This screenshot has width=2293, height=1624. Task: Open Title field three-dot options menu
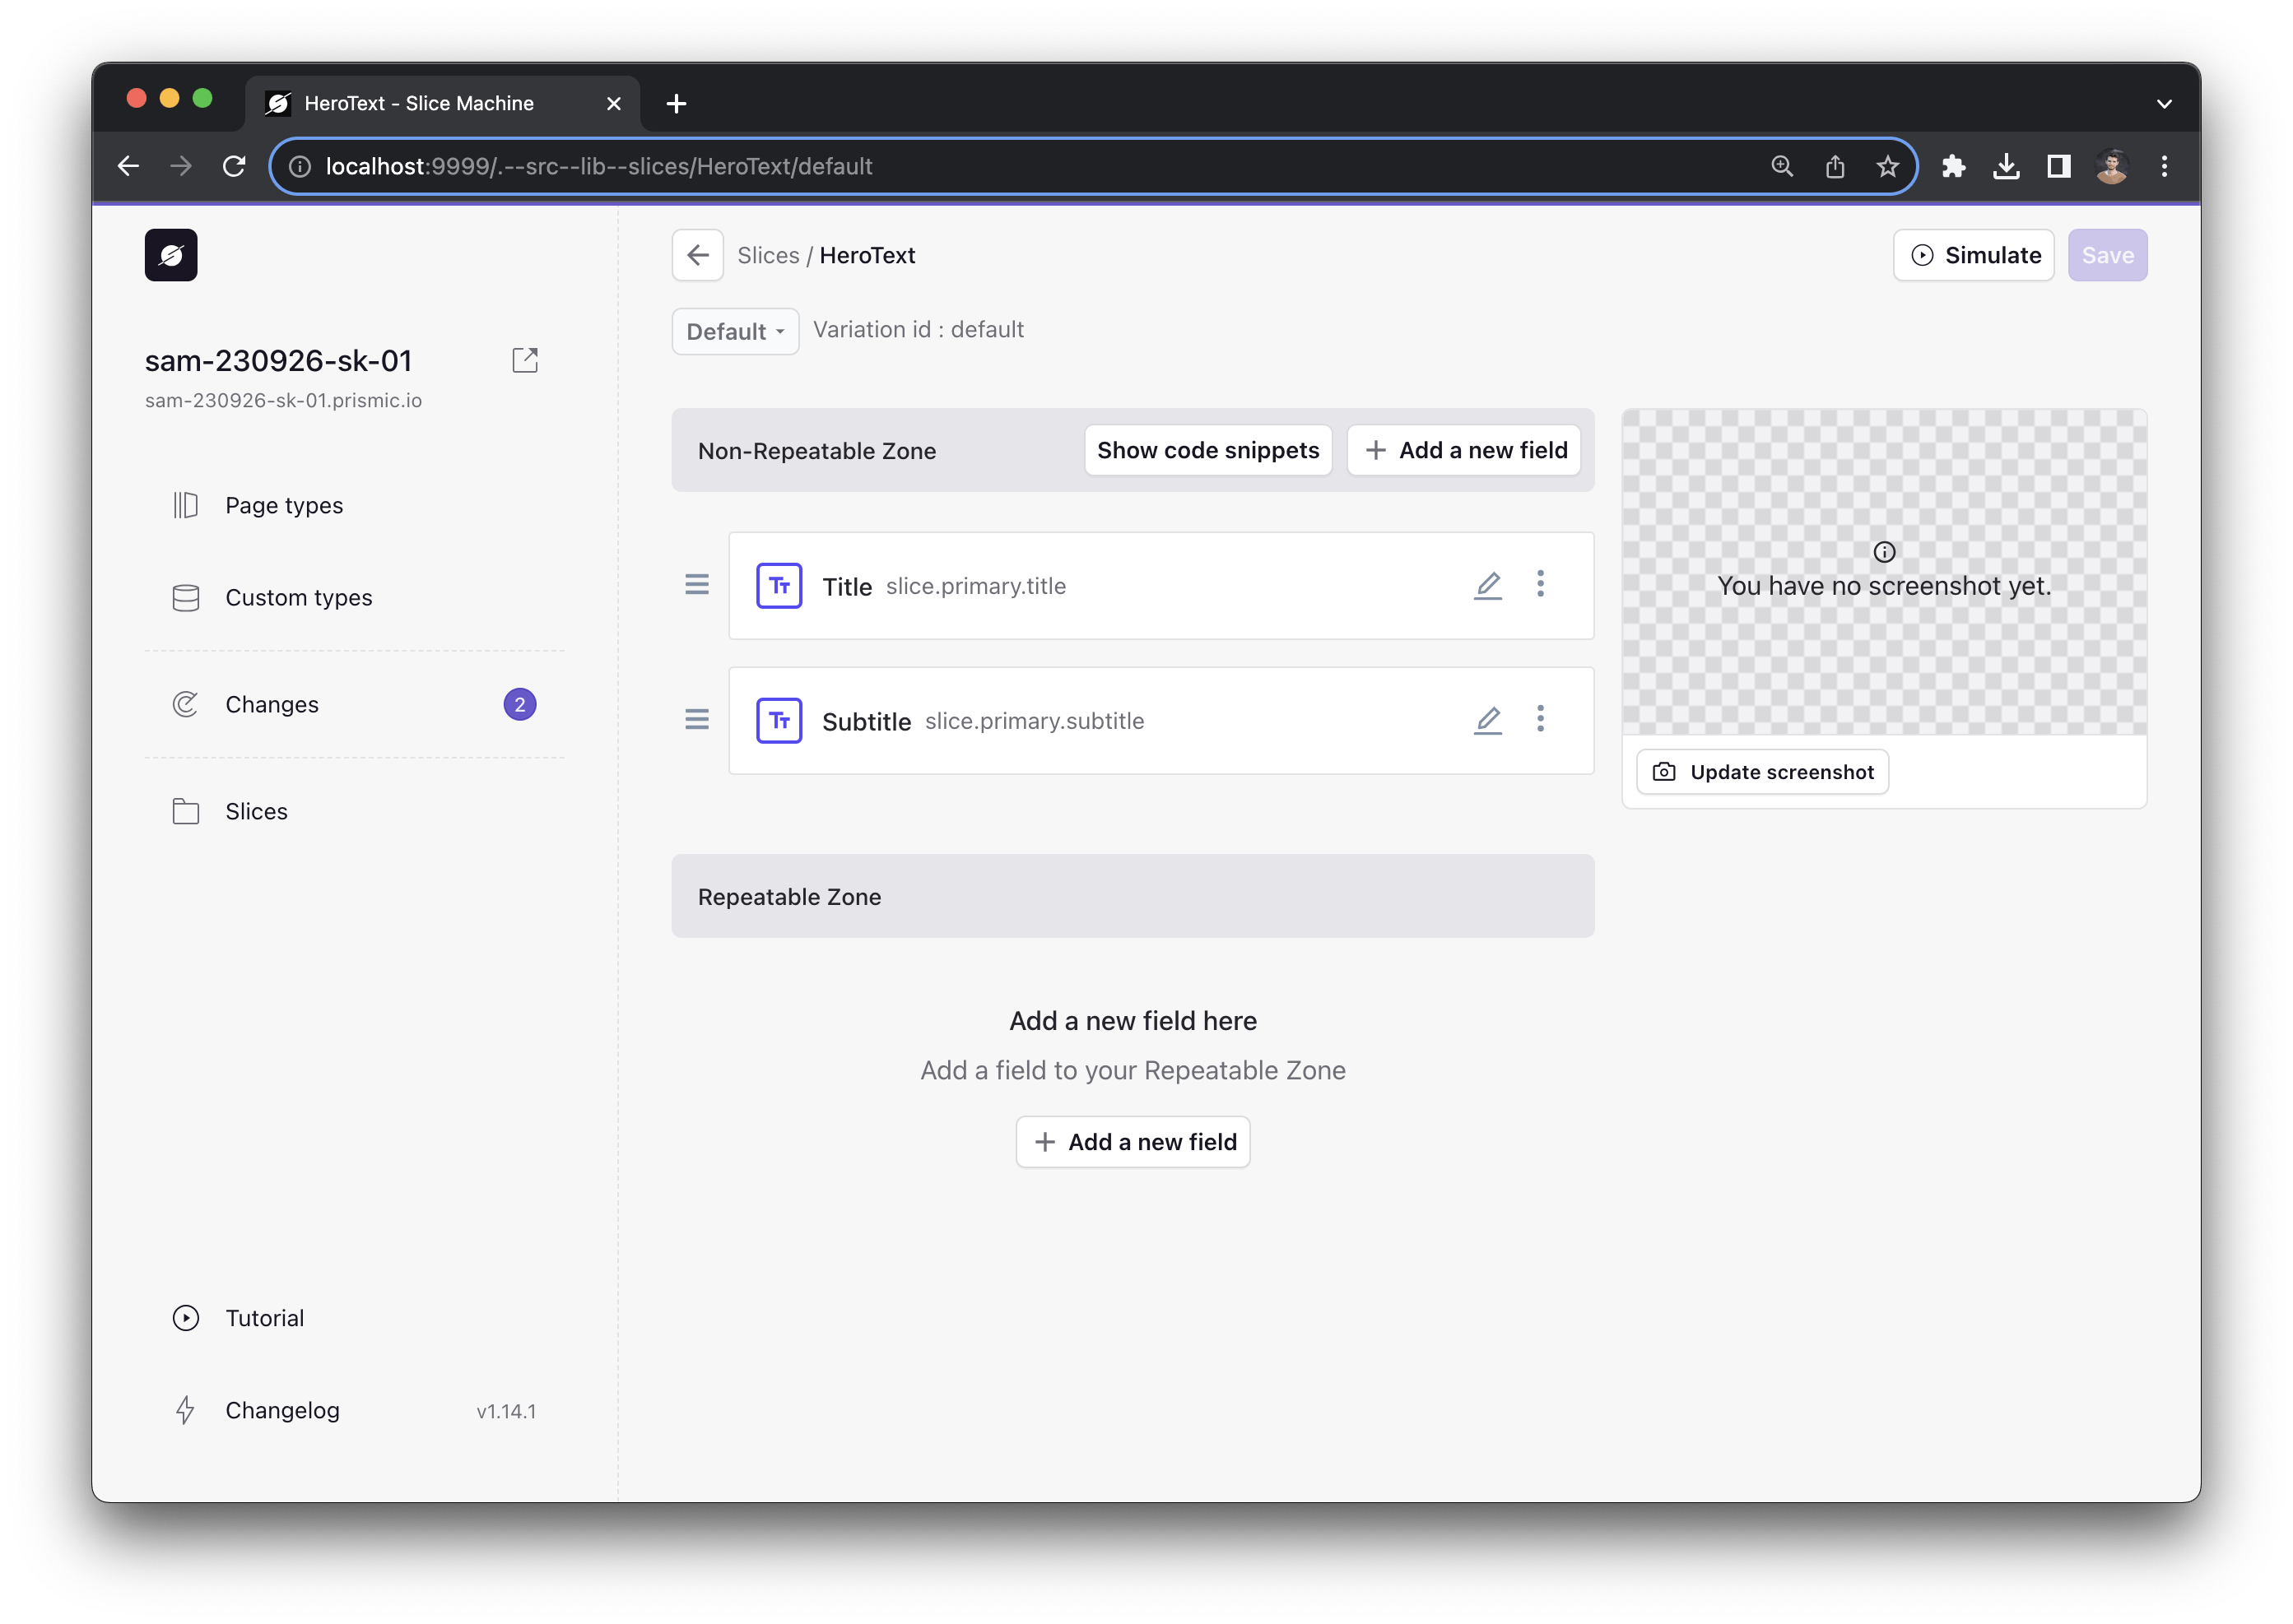pyautogui.click(x=1541, y=584)
